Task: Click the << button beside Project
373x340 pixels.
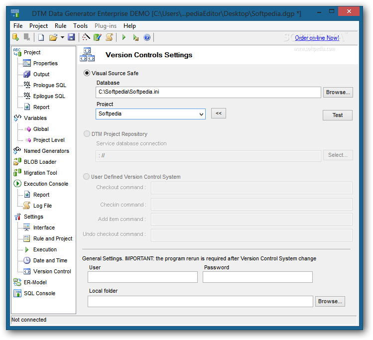Action: (x=219, y=113)
